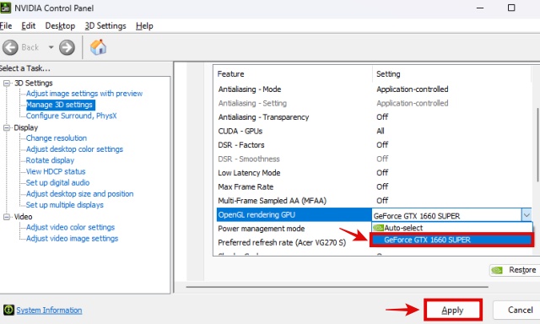Open Rotate display task
Viewport: 540px width, 324px height.
pos(50,160)
